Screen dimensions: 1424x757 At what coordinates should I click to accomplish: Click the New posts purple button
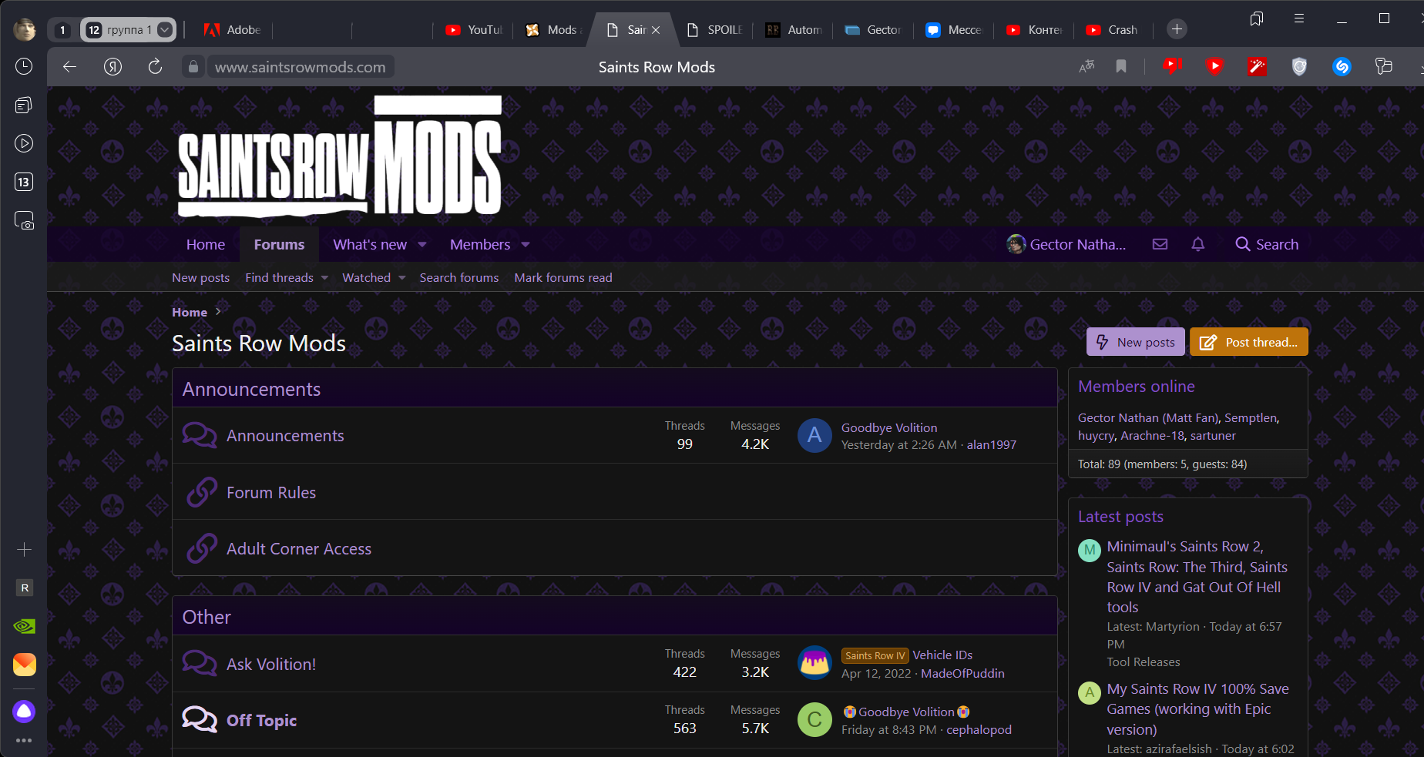point(1136,342)
